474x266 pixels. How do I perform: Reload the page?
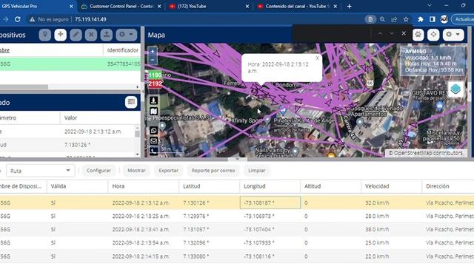pyautogui.click(x=18, y=19)
